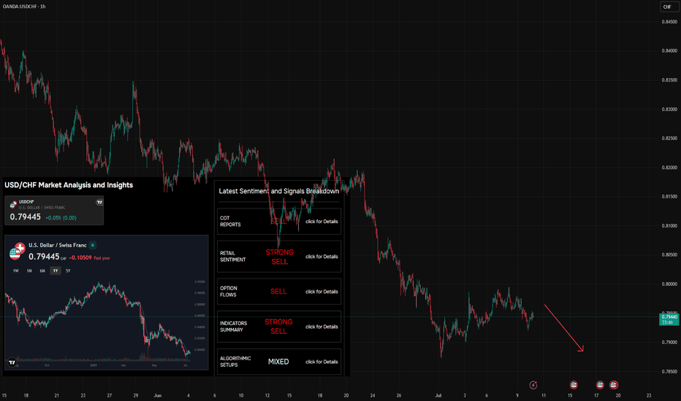Click the 0.84500 price axis label
This screenshot has width=681, height=401.
(669, 22)
